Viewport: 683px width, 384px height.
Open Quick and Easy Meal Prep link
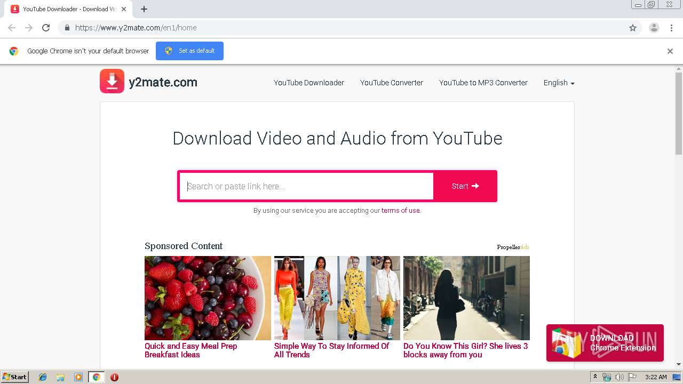pyautogui.click(x=191, y=350)
